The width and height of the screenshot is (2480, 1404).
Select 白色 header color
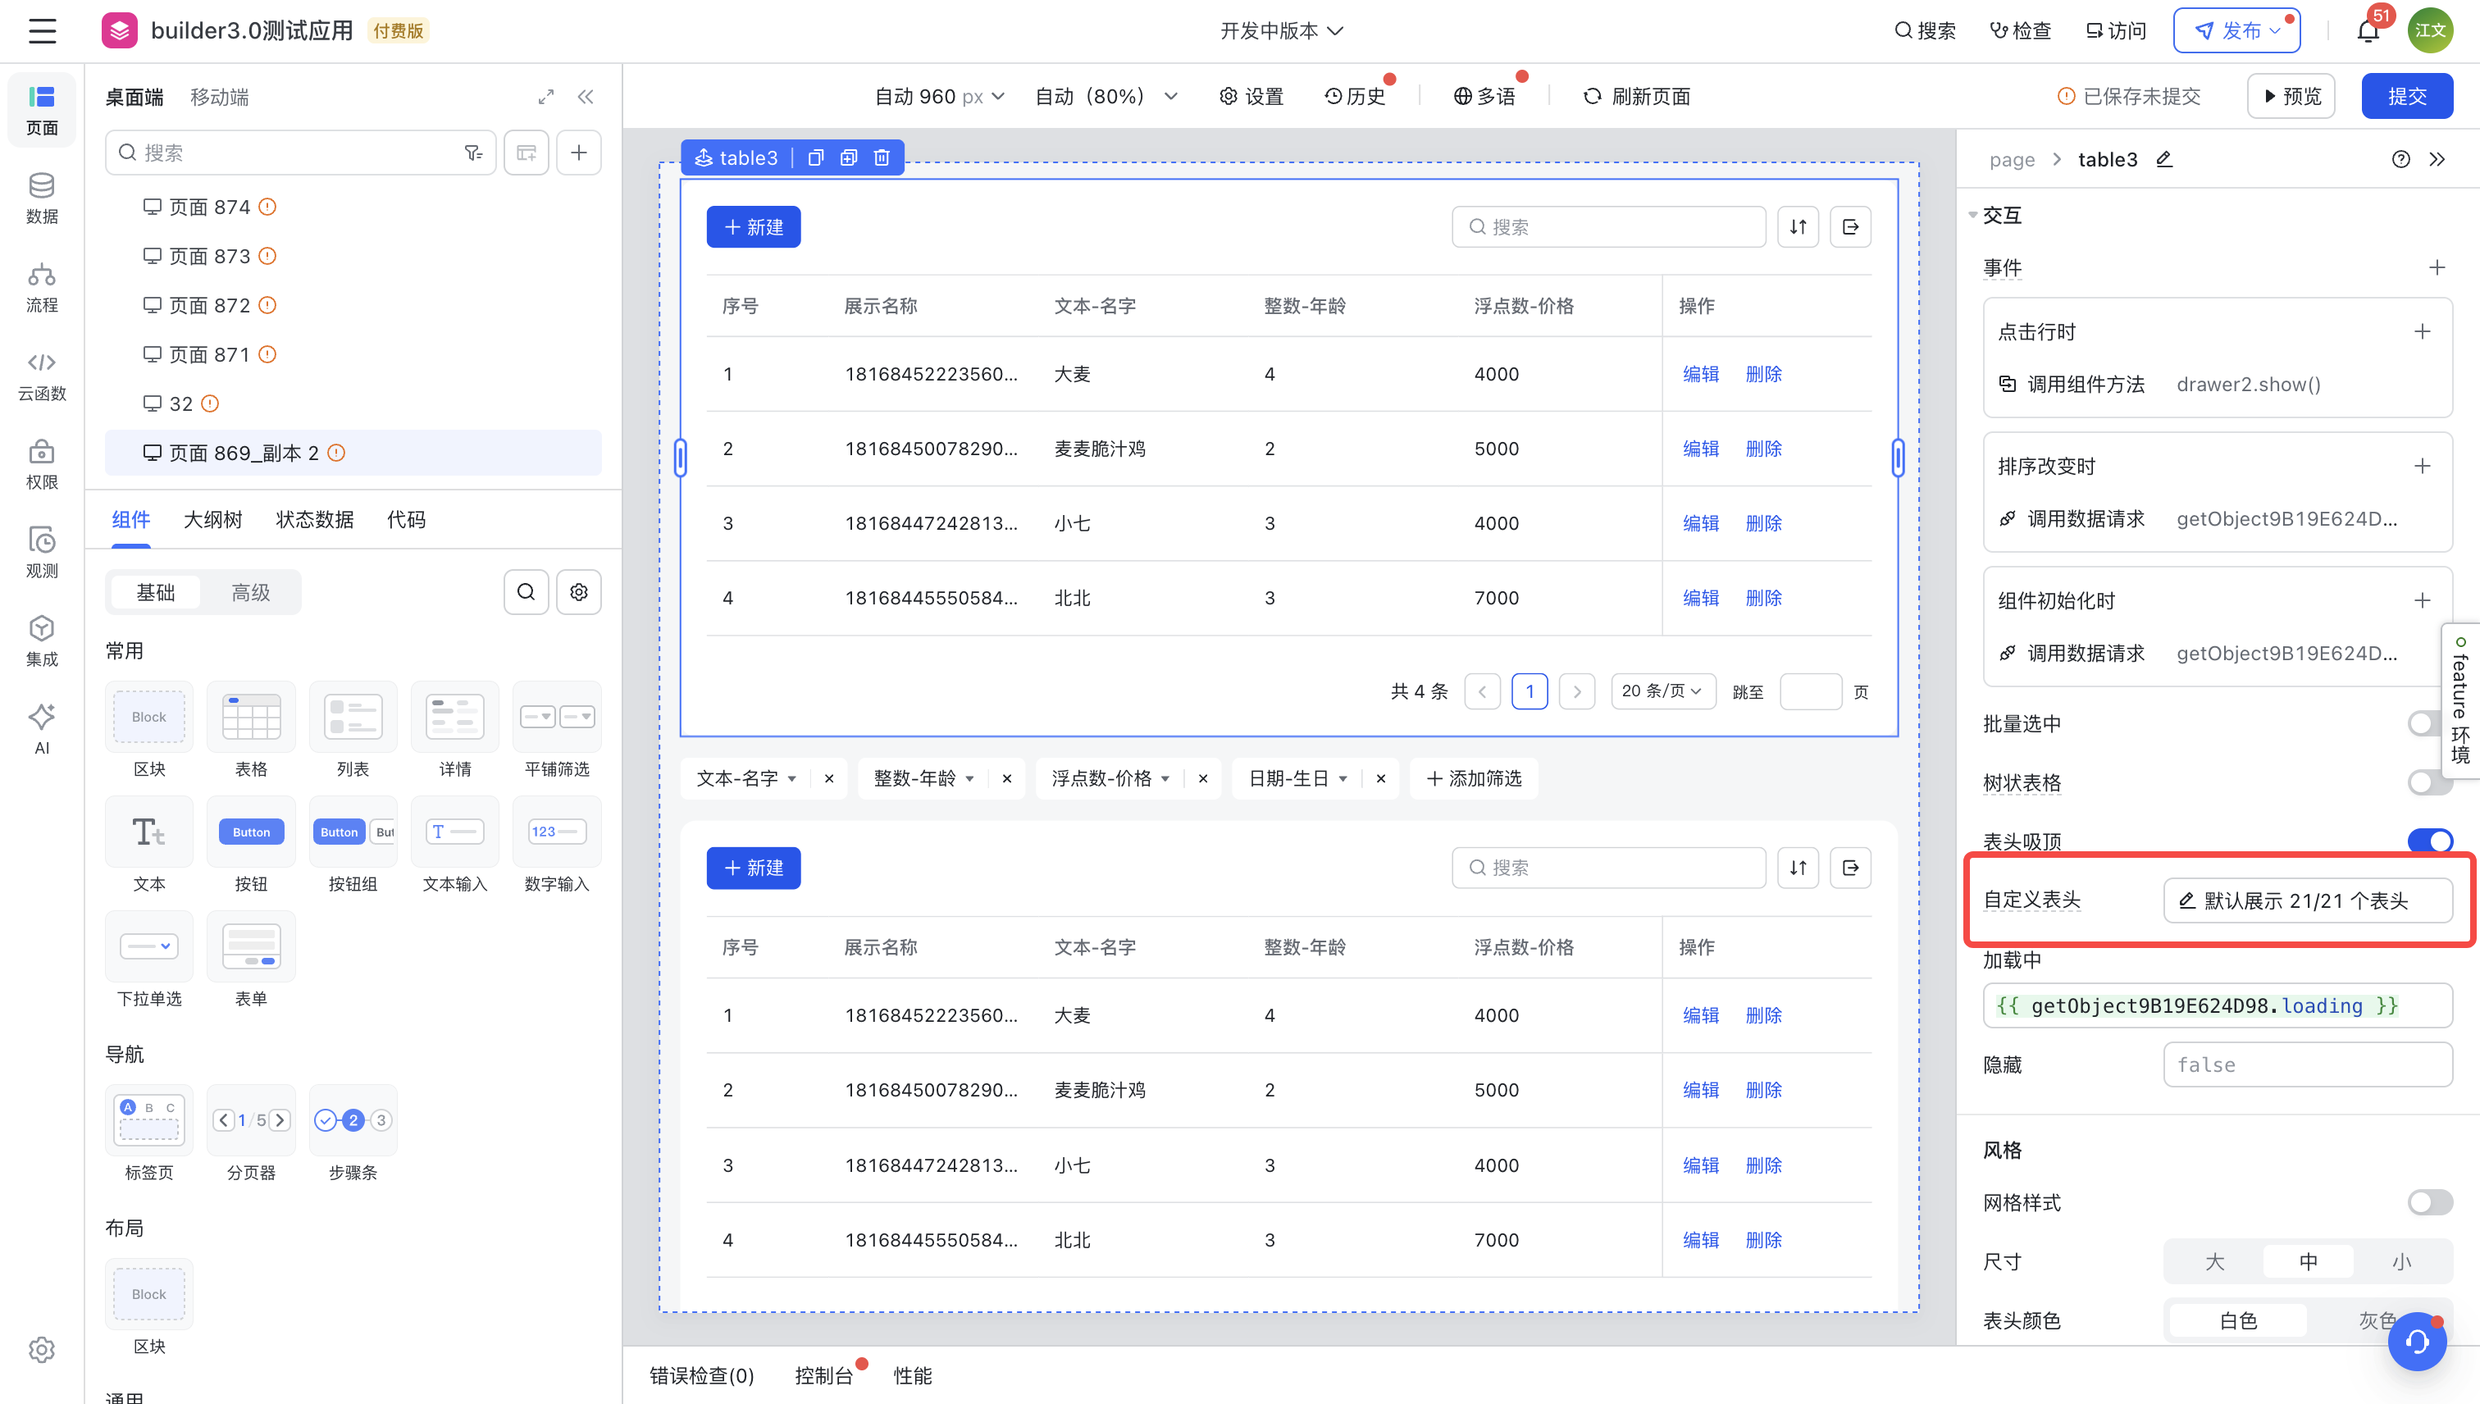2238,1320
